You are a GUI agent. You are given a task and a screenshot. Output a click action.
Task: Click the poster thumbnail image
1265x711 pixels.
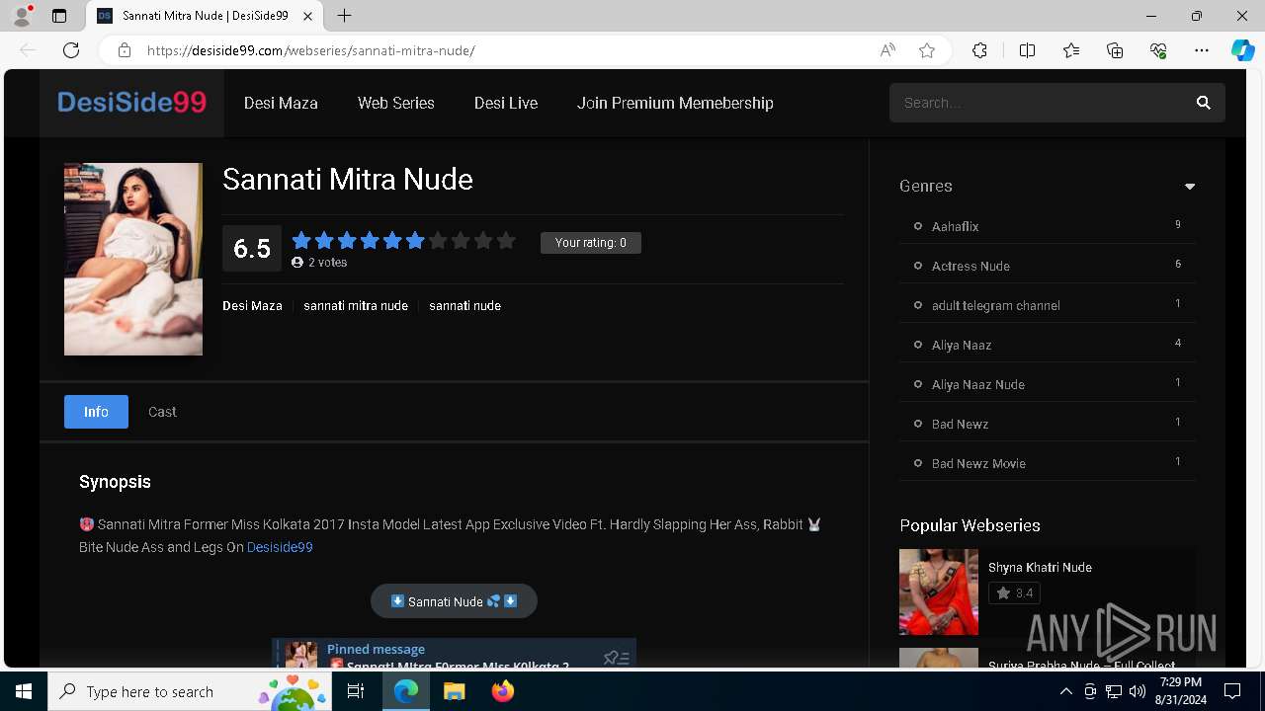click(133, 259)
